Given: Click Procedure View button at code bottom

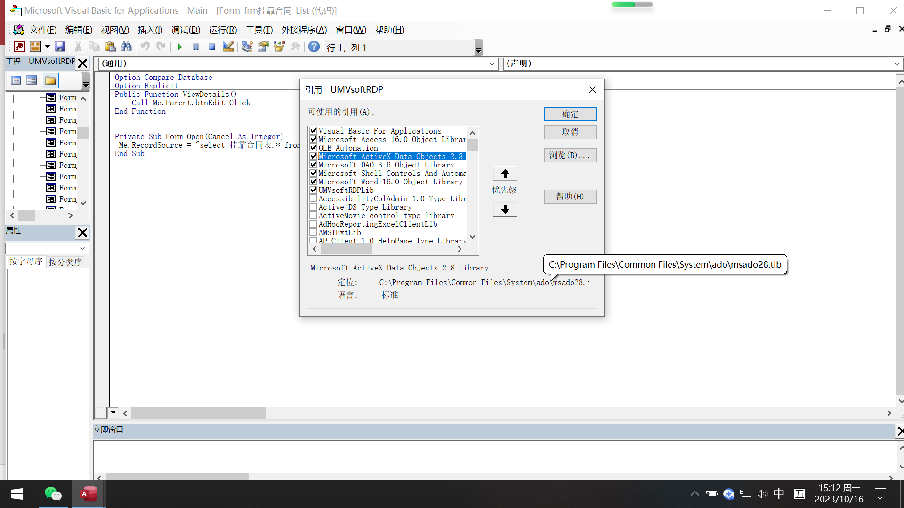Looking at the screenshot, I should [101, 413].
